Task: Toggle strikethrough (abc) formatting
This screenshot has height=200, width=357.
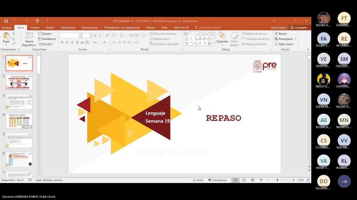Action: (x=82, y=42)
